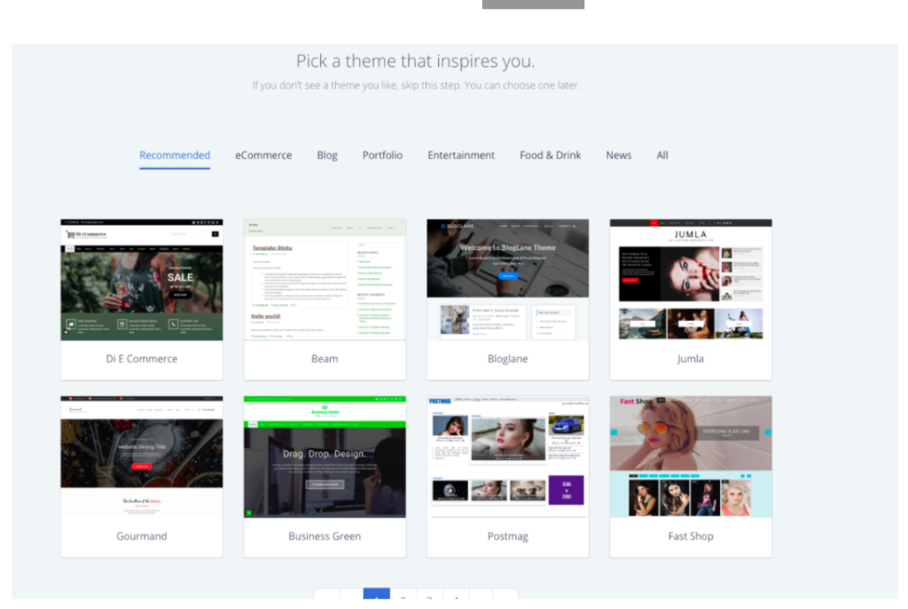Show Portfolio themes

382,155
